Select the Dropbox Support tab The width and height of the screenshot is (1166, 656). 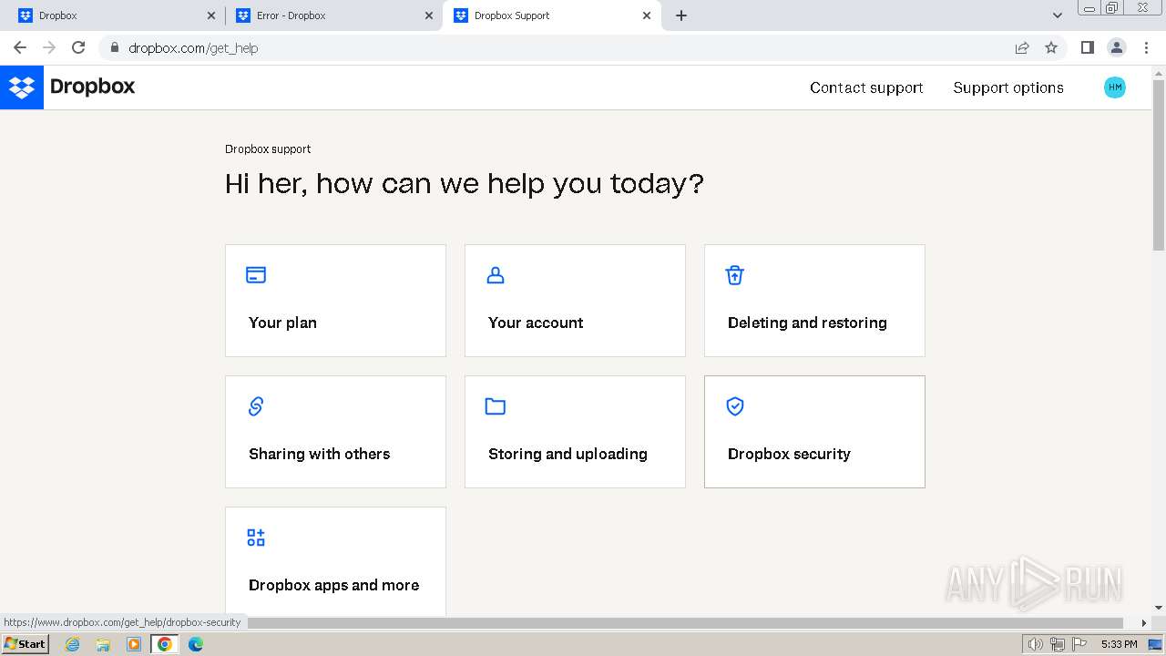pyautogui.click(x=551, y=15)
